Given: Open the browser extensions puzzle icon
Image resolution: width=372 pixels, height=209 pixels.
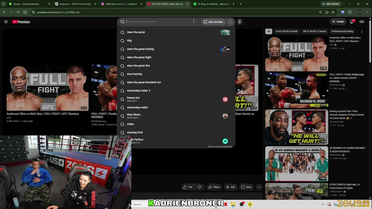Looking at the screenshot, I should [x=350, y=12].
